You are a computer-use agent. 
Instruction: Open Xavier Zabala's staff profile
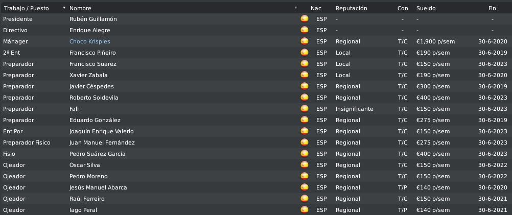pyautogui.click(x=88, y=75)
